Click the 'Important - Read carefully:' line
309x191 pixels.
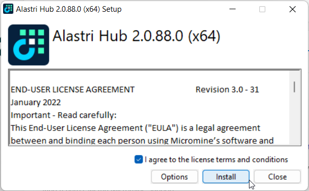[64, 115]
